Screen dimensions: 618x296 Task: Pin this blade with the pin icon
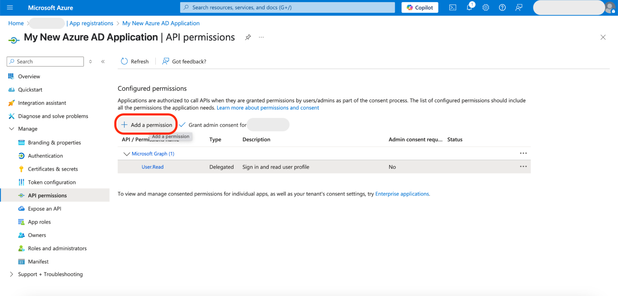(x=248, y=37)
